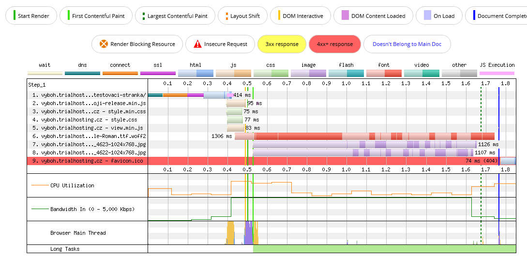Click the Start Render legend pill
Screen dimensions: 527x258
point(31,16)
